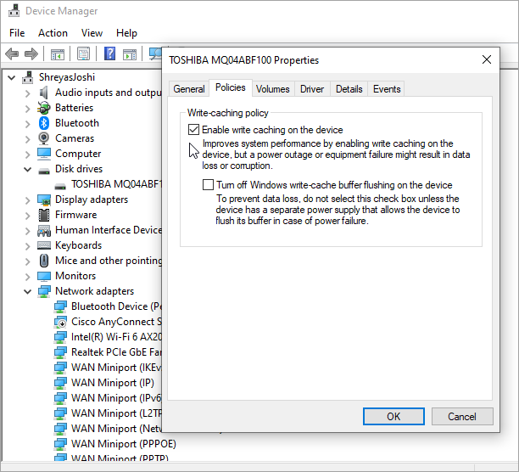Close the TOSHIBA Properties dialog
Screen dimensions: 519x472
pyautogui.click(x=487, y=59)
